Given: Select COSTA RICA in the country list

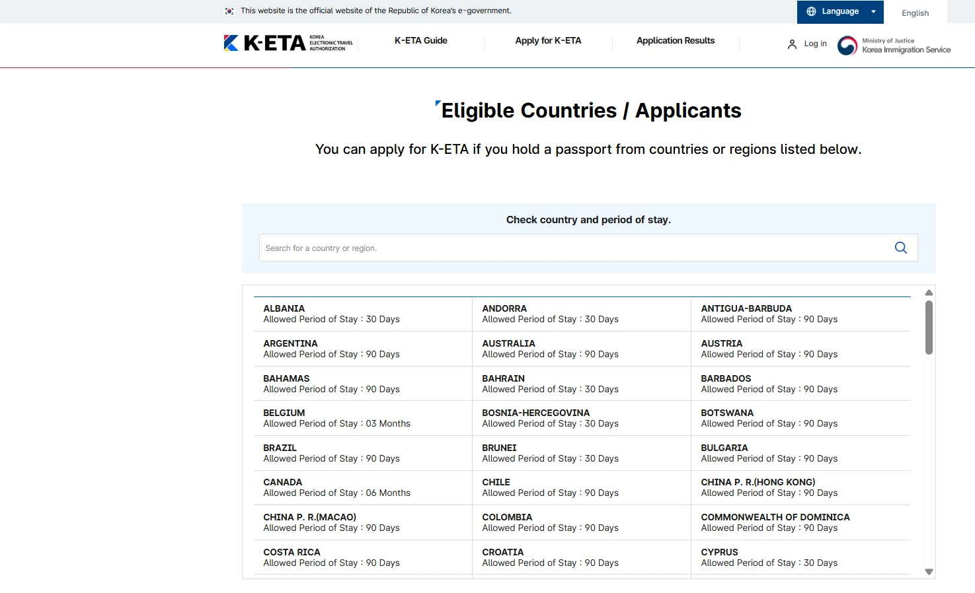Looking at the screenshot, I should click(363, 557).
